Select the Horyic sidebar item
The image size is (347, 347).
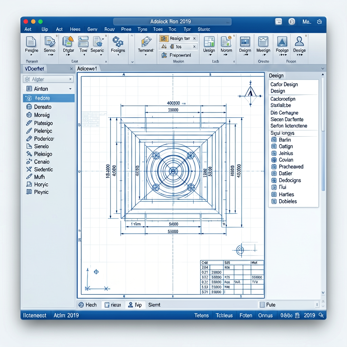click(48, 184)
